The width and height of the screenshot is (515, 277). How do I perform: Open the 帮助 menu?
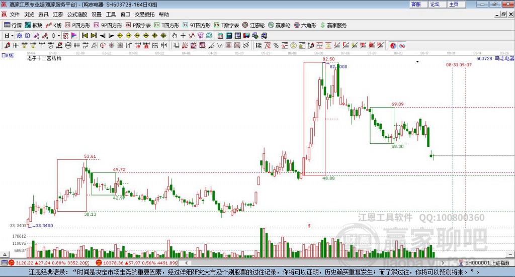click(x=163, y=15)
